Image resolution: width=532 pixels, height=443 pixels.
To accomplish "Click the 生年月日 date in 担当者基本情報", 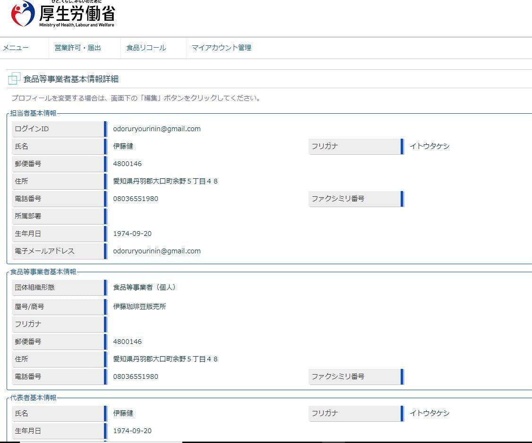I will (x=132, y=234).
